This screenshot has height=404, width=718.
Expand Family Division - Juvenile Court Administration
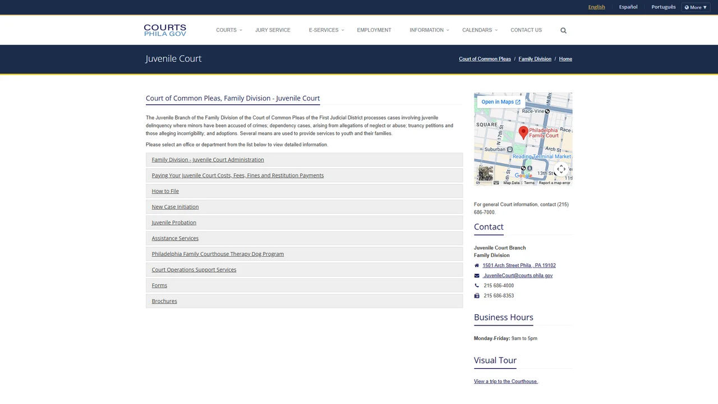(x=304, y=160)
